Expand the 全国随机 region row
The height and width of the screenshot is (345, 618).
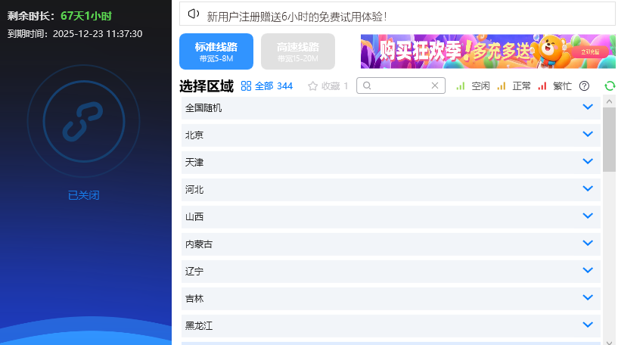588,107
